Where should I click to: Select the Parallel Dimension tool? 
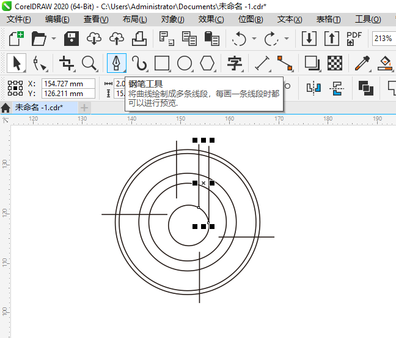(262, 63)
